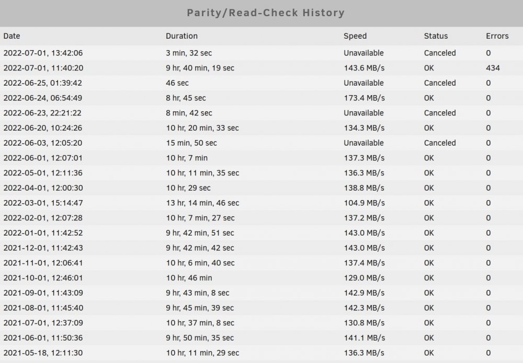
Task: Click the Speed column header
Action: click(x=355, y=36)
